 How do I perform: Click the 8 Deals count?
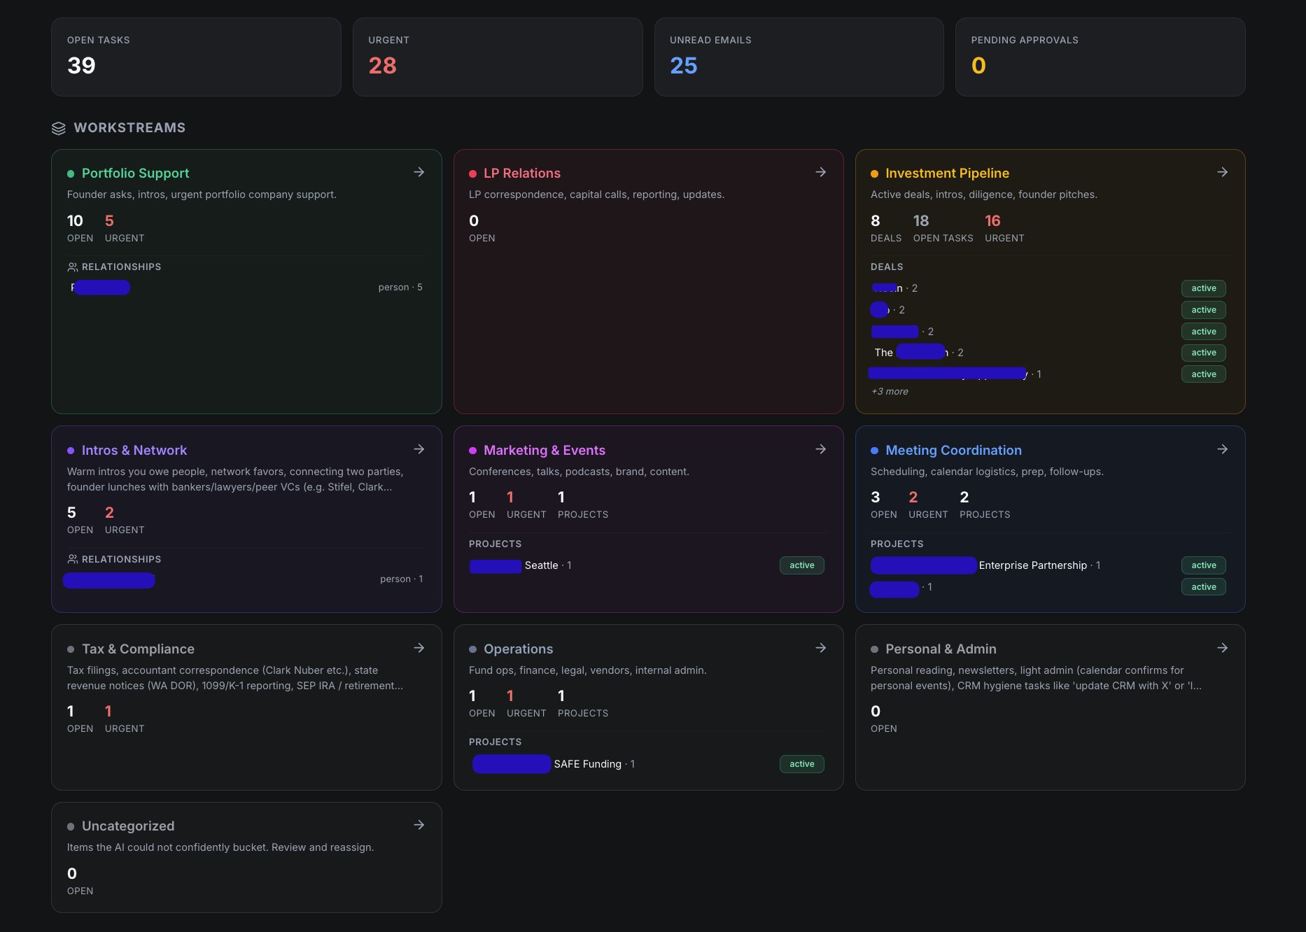(885, 228)
